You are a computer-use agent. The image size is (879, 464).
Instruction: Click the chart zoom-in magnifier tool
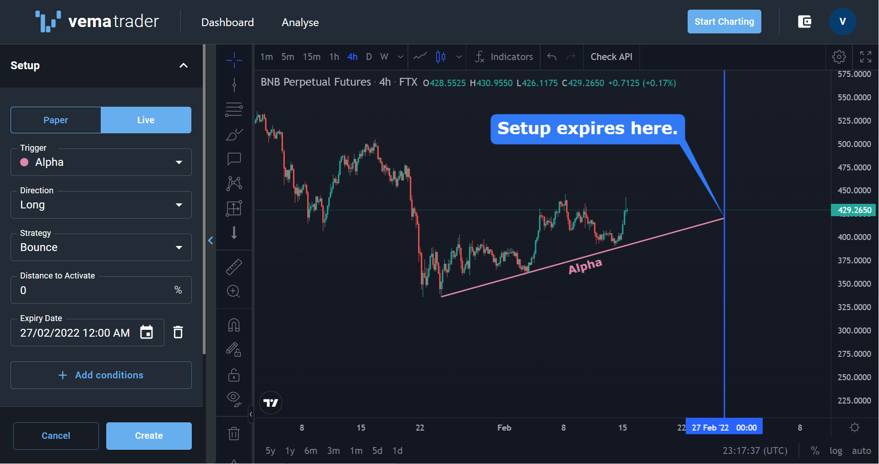point(234,291)
